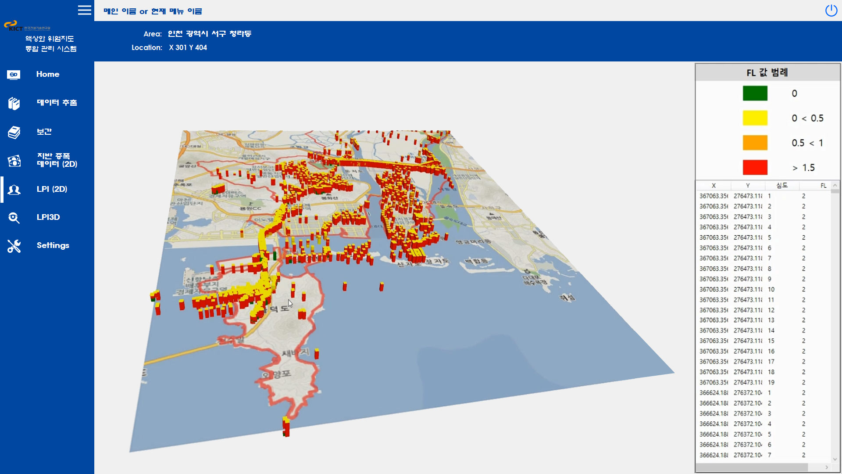The image size is (842, 474).
Task: Go to the Home menu label
Action: (48, 74)
